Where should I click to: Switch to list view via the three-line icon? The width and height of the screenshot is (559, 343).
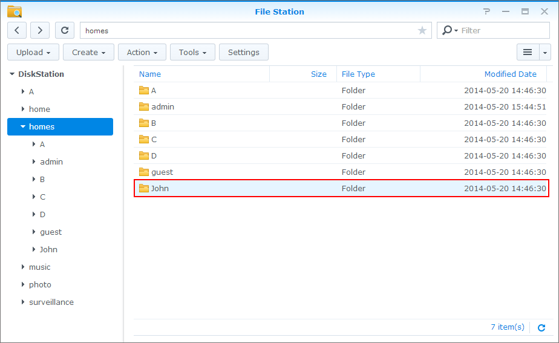[x=528, y=53]
